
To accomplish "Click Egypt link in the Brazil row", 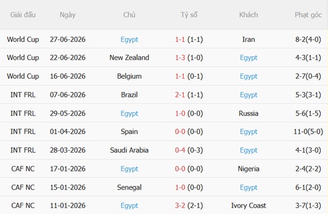I will [x=248, y=95].
